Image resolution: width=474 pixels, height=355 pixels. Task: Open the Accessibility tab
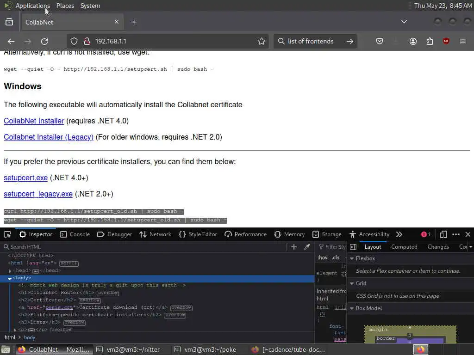pyautogui.click(x=369, y=234)
